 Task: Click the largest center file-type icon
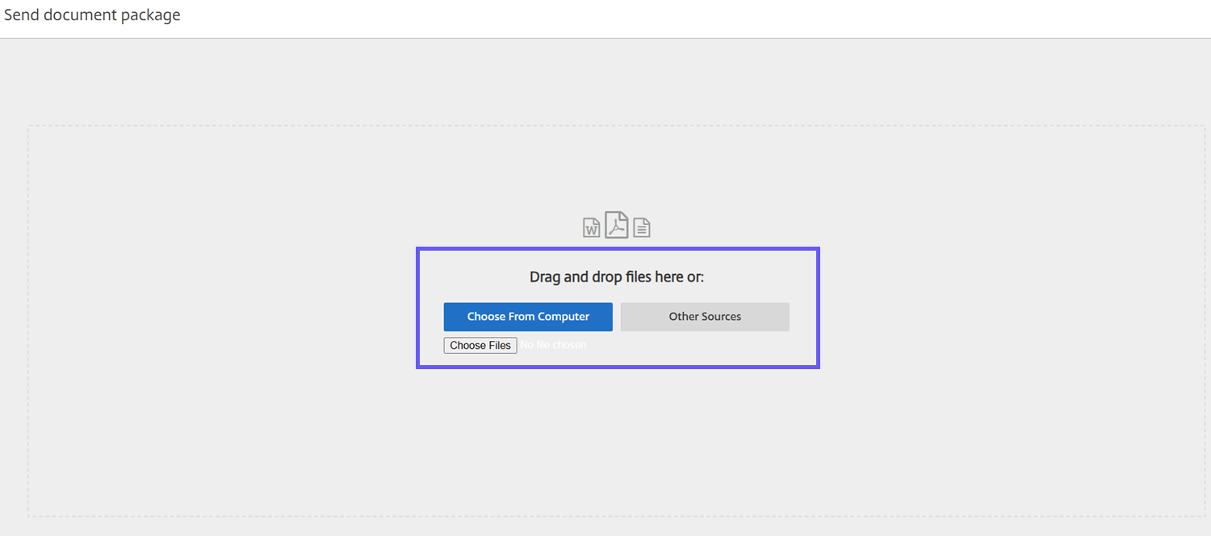617,225
